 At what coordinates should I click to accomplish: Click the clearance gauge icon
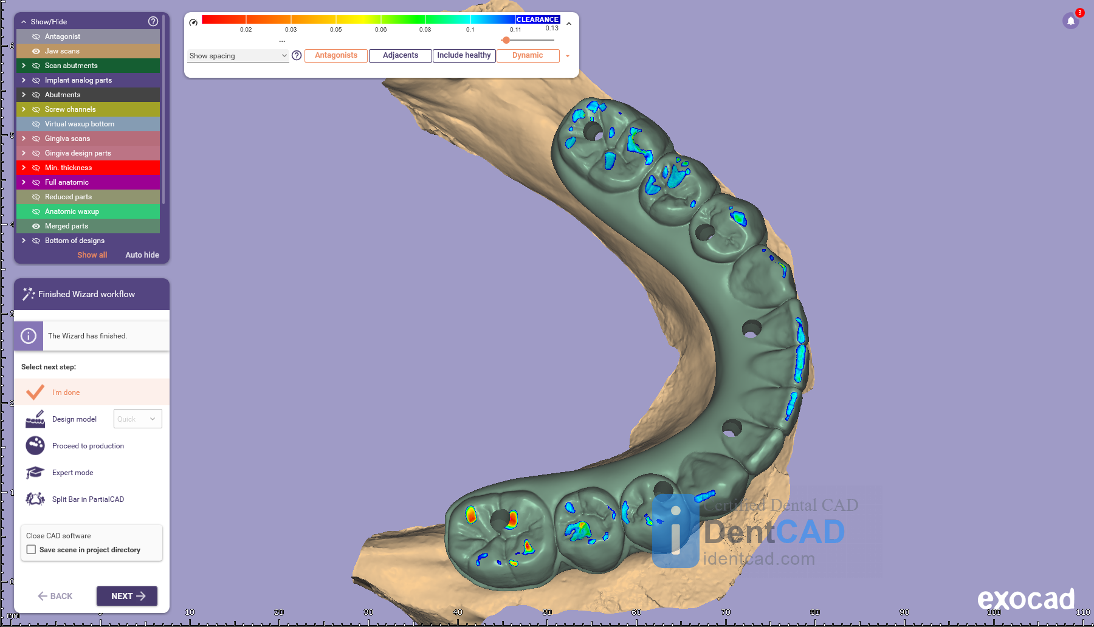[x=193, y=22]
